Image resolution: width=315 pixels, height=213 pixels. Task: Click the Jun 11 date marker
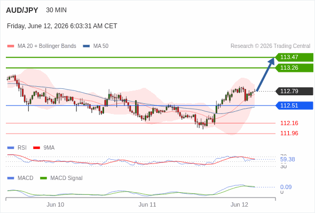pos(147,204)
